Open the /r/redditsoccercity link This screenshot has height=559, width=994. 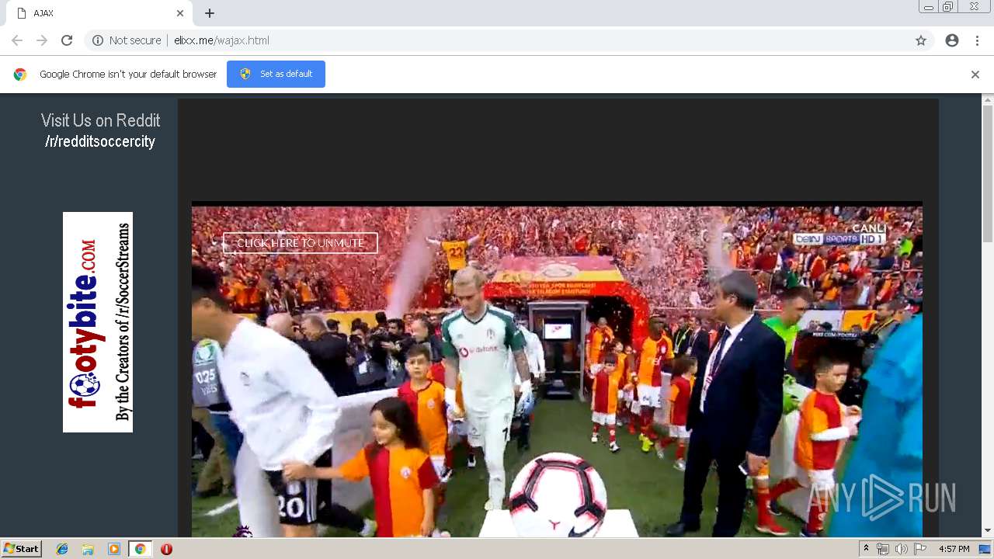point(100,141)
